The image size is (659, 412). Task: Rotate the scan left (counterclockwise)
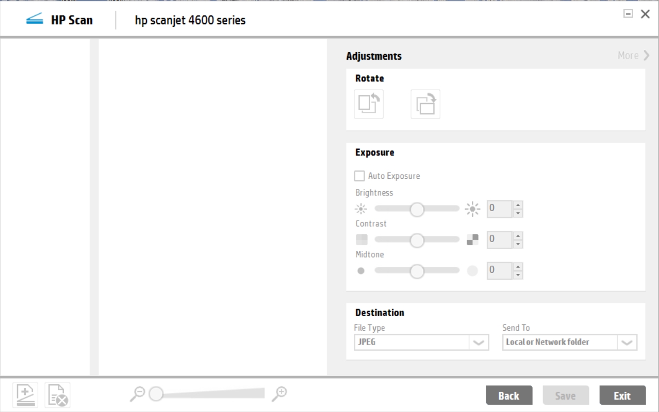coord(368,104)
